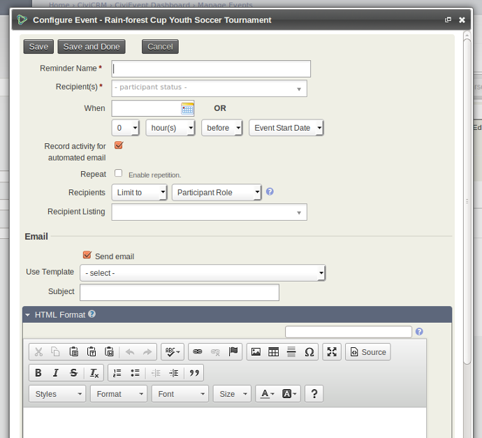Open the Use Template select dropdown
482x438 pixels.
(203, 273)
